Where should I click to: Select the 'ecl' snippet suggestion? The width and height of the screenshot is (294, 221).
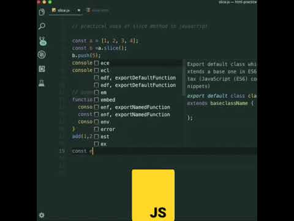click(x=138, y=71)
